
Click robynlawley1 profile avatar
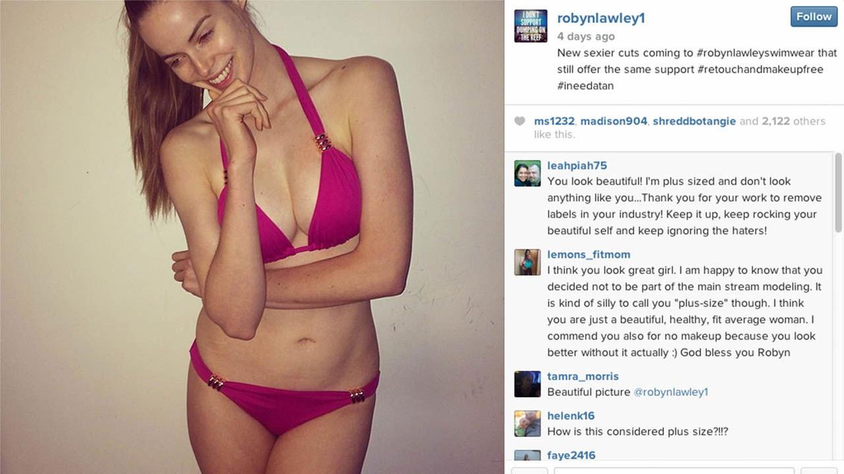tap(531, 26)
